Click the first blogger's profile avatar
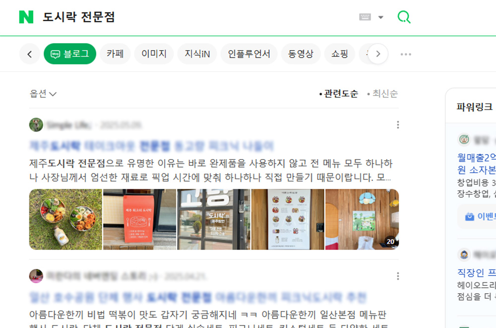The height and width of the screenshot is (328, 496). [36, 125]
